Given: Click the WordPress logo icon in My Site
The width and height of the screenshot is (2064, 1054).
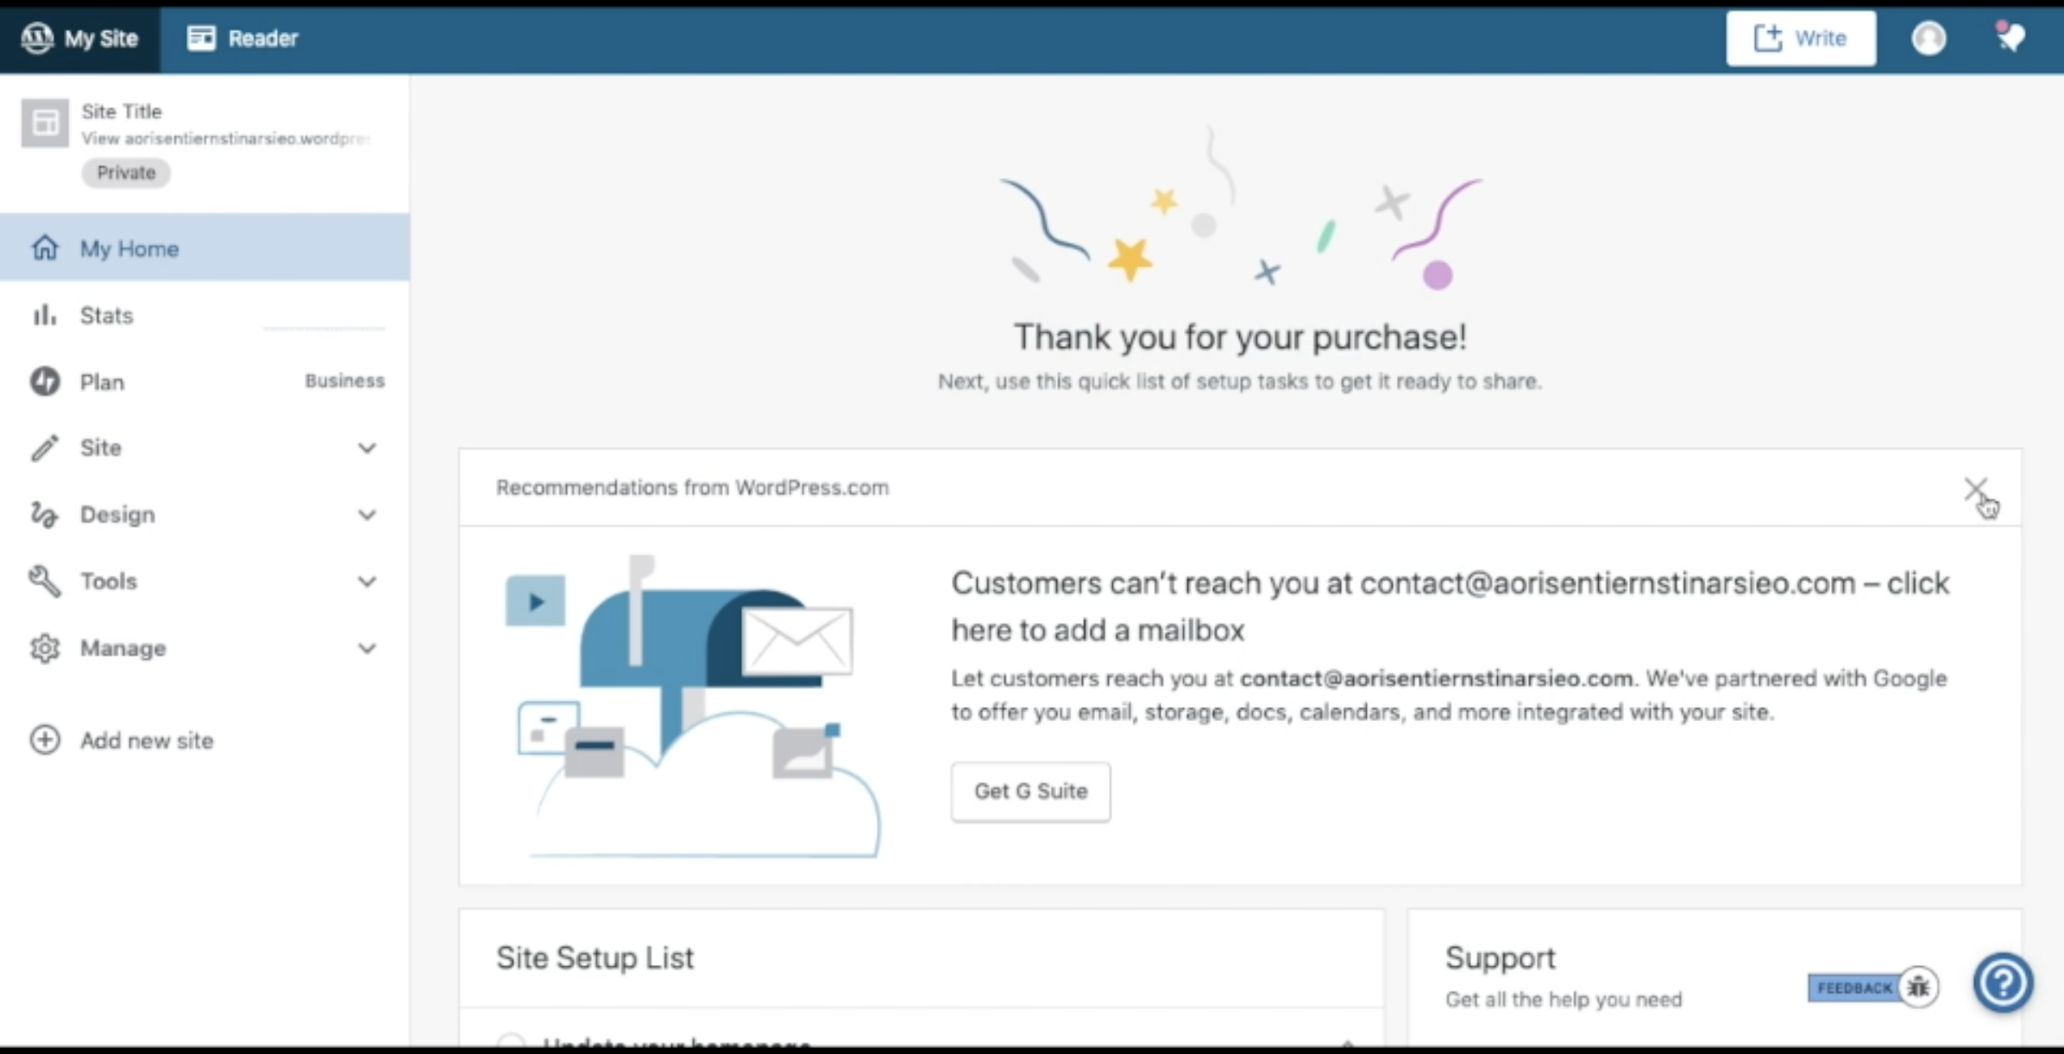Looking at the screenshot, I should [x=36, y=38].
